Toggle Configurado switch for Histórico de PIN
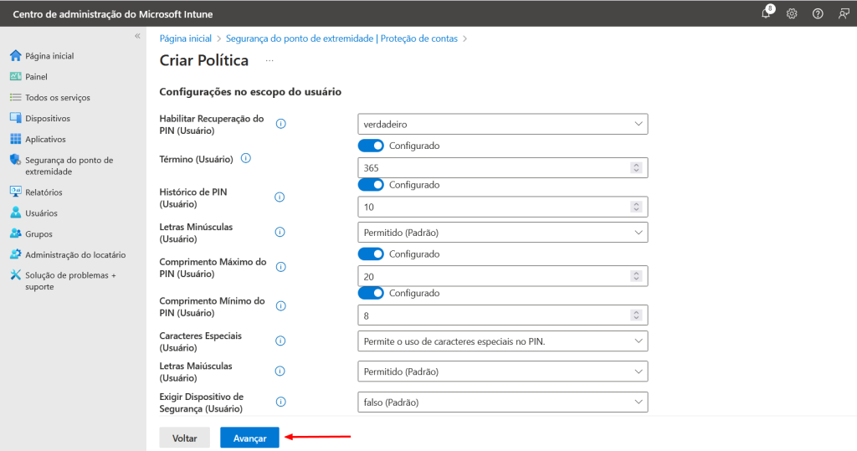The height and width of the screenshot is (451, 857). coord(371,185)
